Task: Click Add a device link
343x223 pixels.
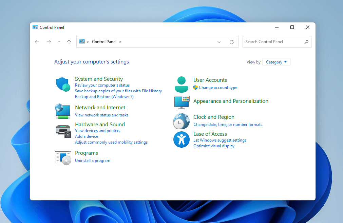Action: coord(87,136)
